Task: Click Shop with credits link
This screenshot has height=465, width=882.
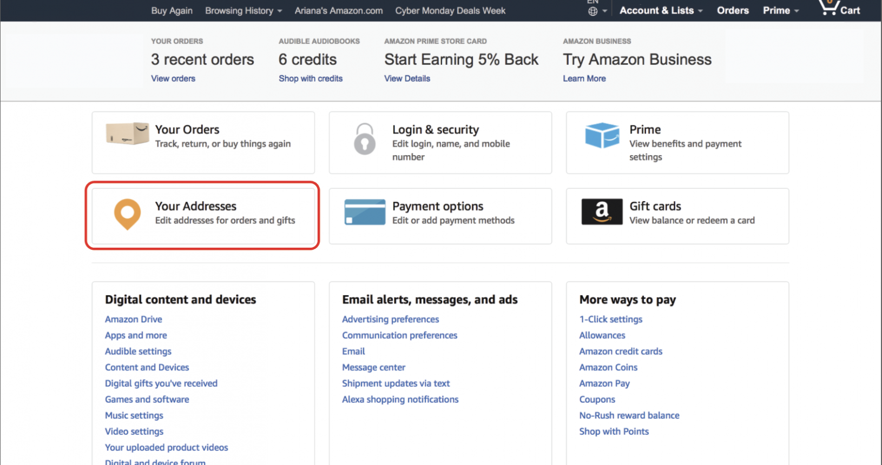Action: 311,78
